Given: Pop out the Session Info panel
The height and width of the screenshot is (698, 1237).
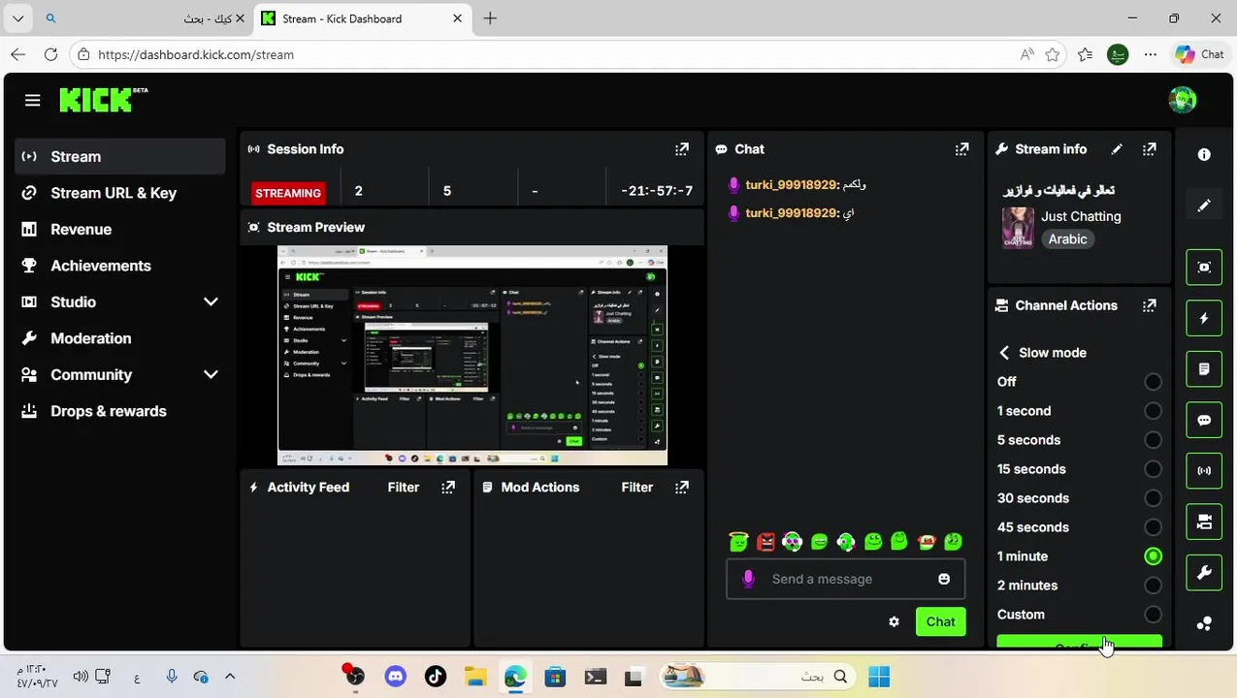Looking at the screenshot, I should (x=682, y=149).
